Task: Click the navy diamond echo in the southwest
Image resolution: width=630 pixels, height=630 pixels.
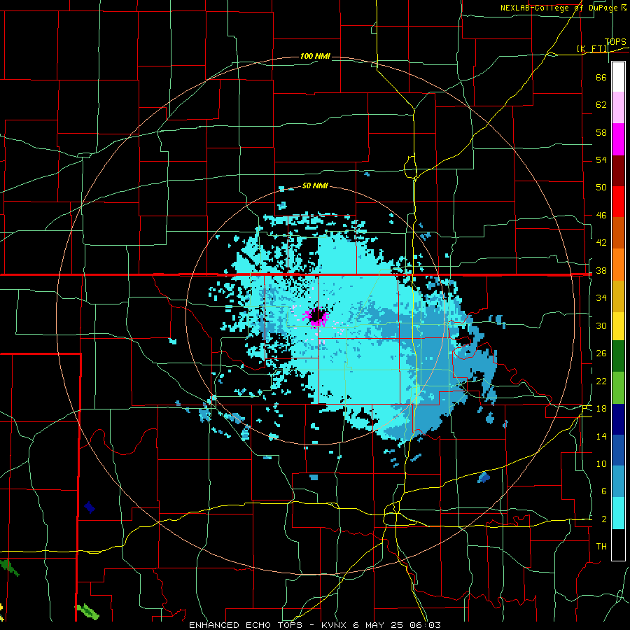Action: [90, 507]
